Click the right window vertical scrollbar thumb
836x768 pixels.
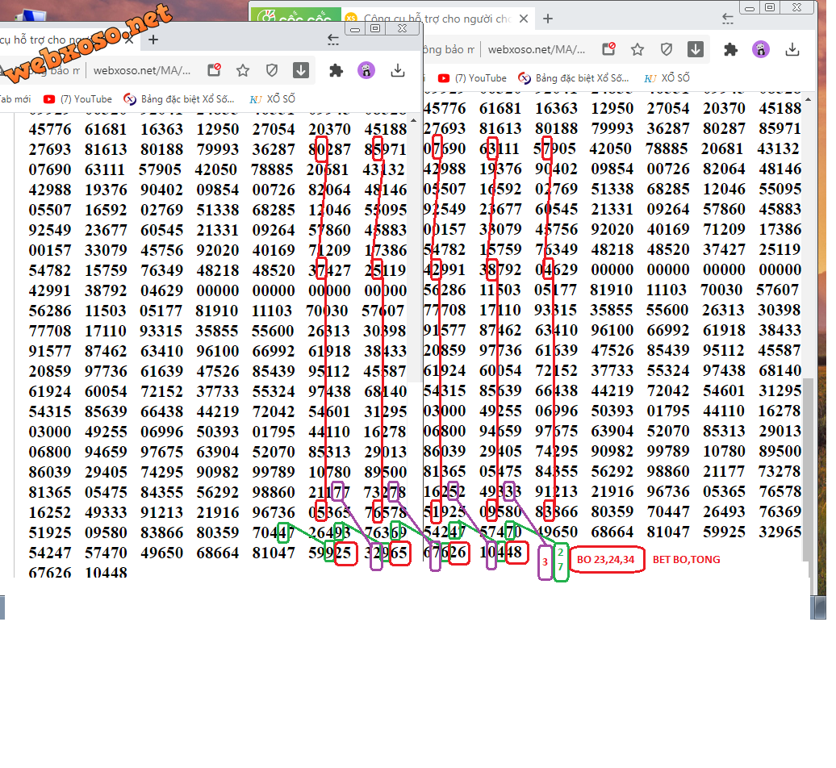[809, 469]
